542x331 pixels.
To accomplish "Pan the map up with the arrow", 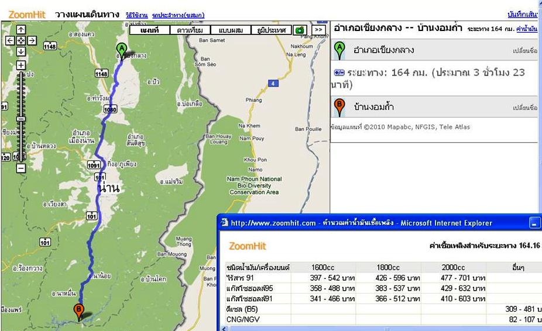I will [20, 29].
